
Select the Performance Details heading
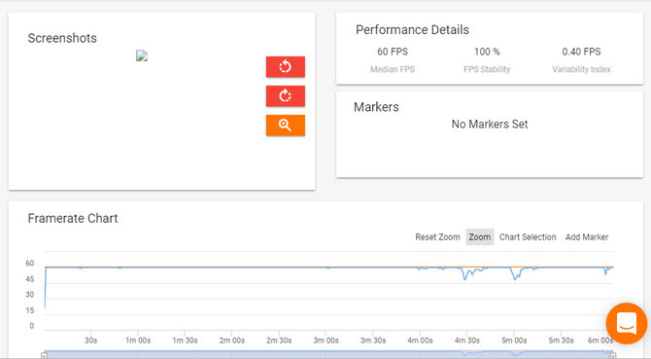coord(412,29)
